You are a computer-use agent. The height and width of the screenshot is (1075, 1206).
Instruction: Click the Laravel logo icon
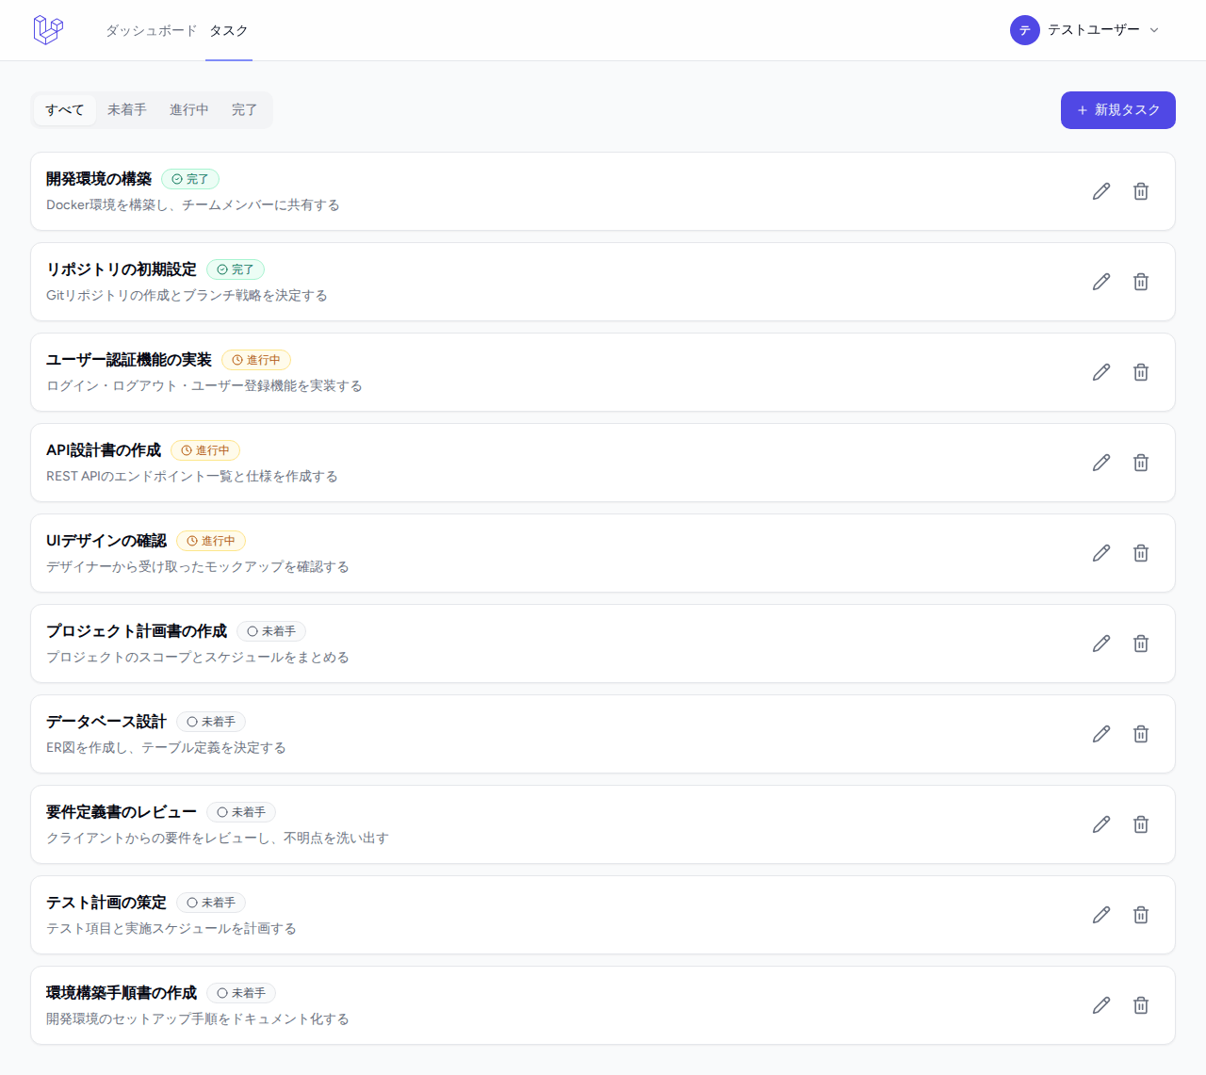pos(48,30)
